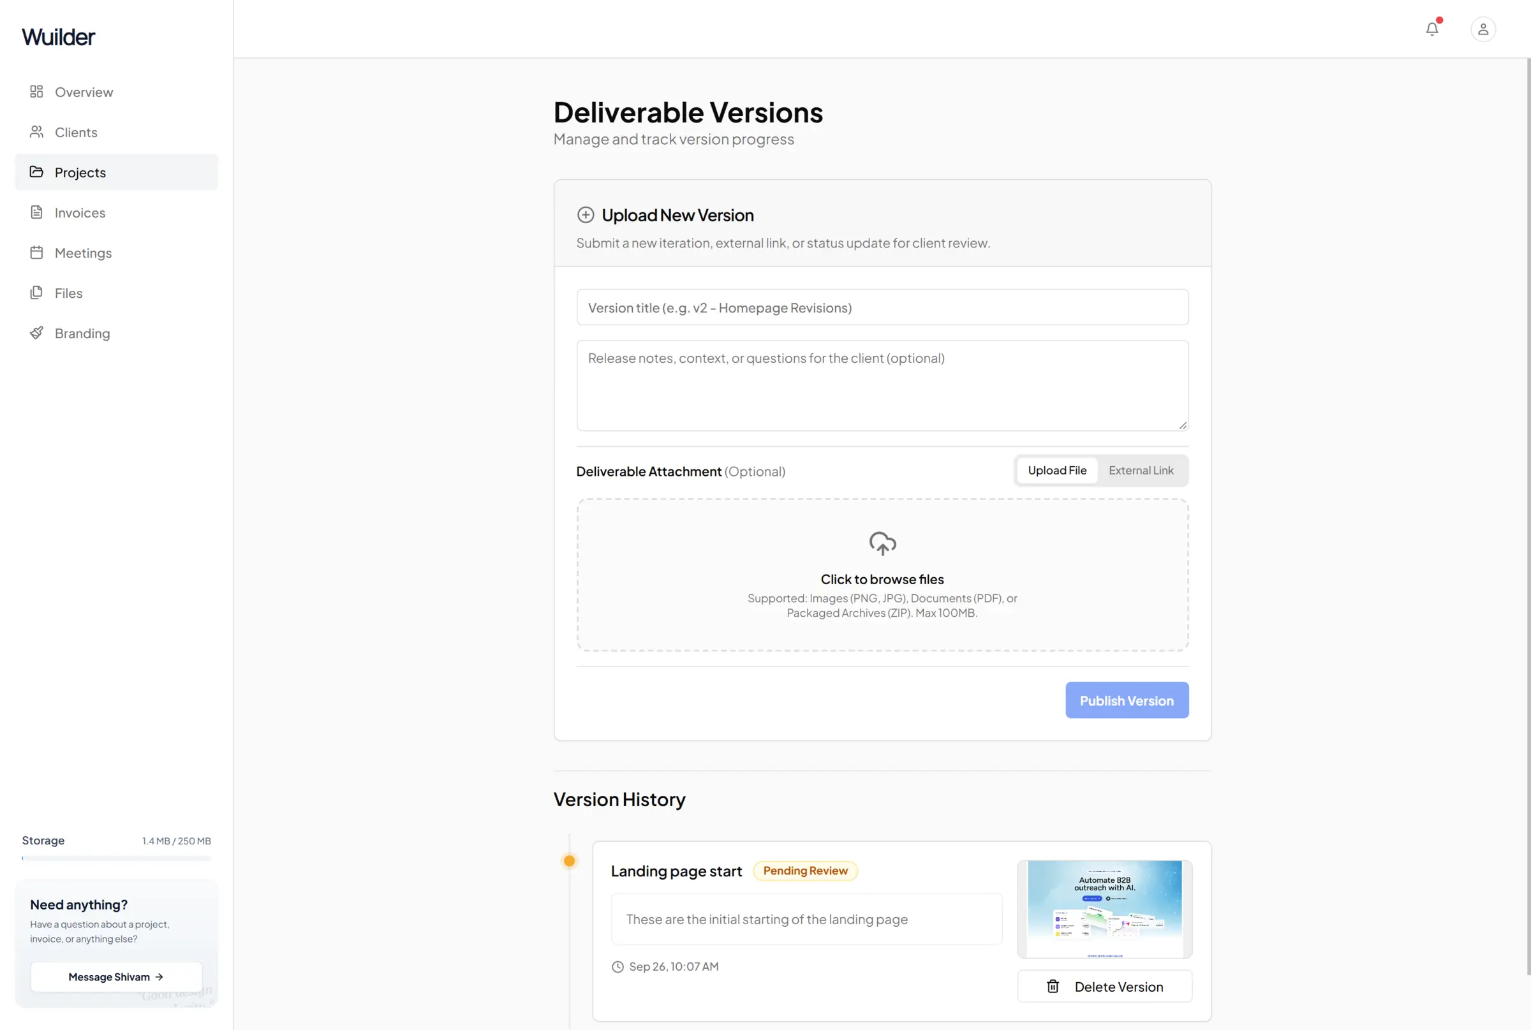Click the clock icon beside Sep 26 timestamp
The width and height of the screenshot is (1531, 1030).
pyautogui.click(x=618, y=966)
